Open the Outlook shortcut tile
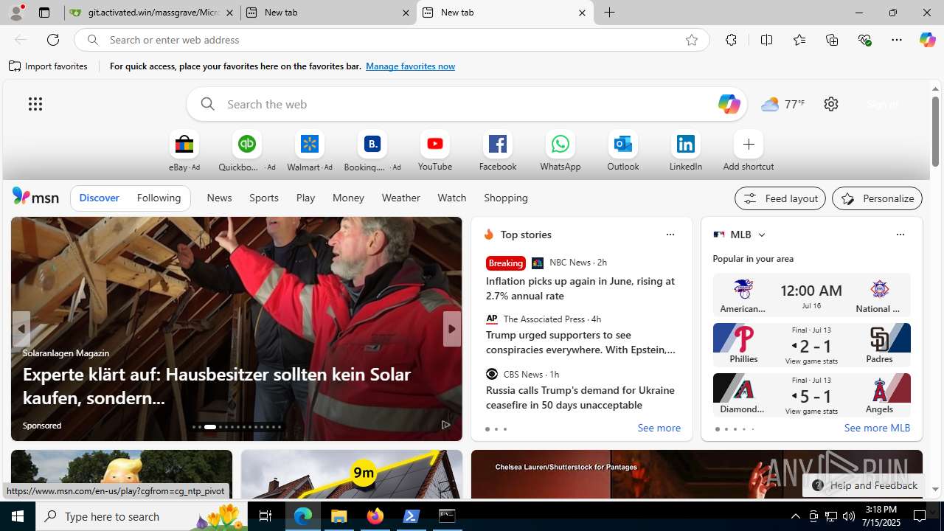Image resolution: width=944 pixels, height=531 pixels. point(623,151)
